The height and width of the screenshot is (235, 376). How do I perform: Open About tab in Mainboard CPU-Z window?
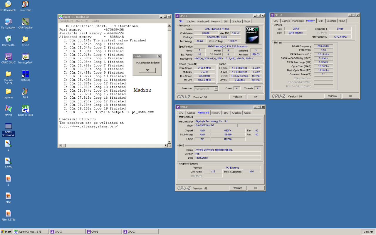pyautogui.click(x=247, y=113)
